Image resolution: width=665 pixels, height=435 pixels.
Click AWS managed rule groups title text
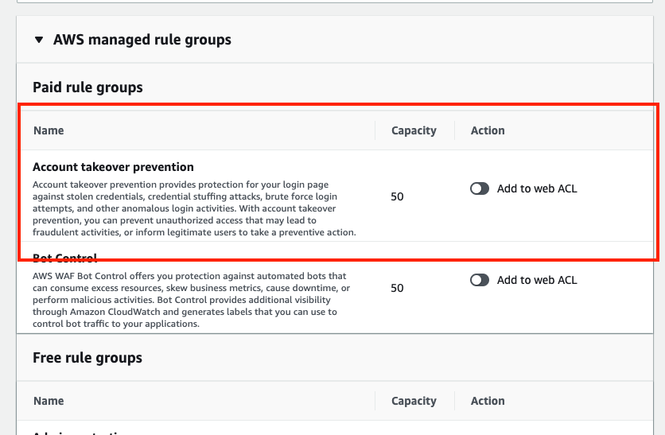click(x=142, y=40)
